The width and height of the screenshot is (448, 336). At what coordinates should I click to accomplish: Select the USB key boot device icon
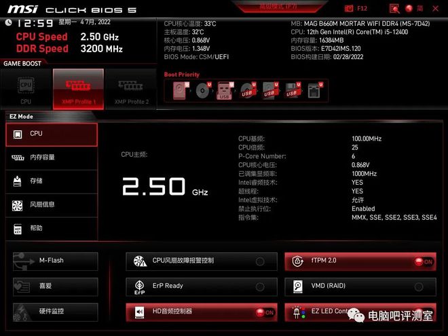tap(225, 90)
